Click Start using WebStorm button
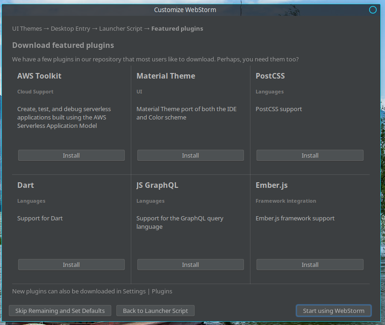385x325 pixels. click(334, 311)
